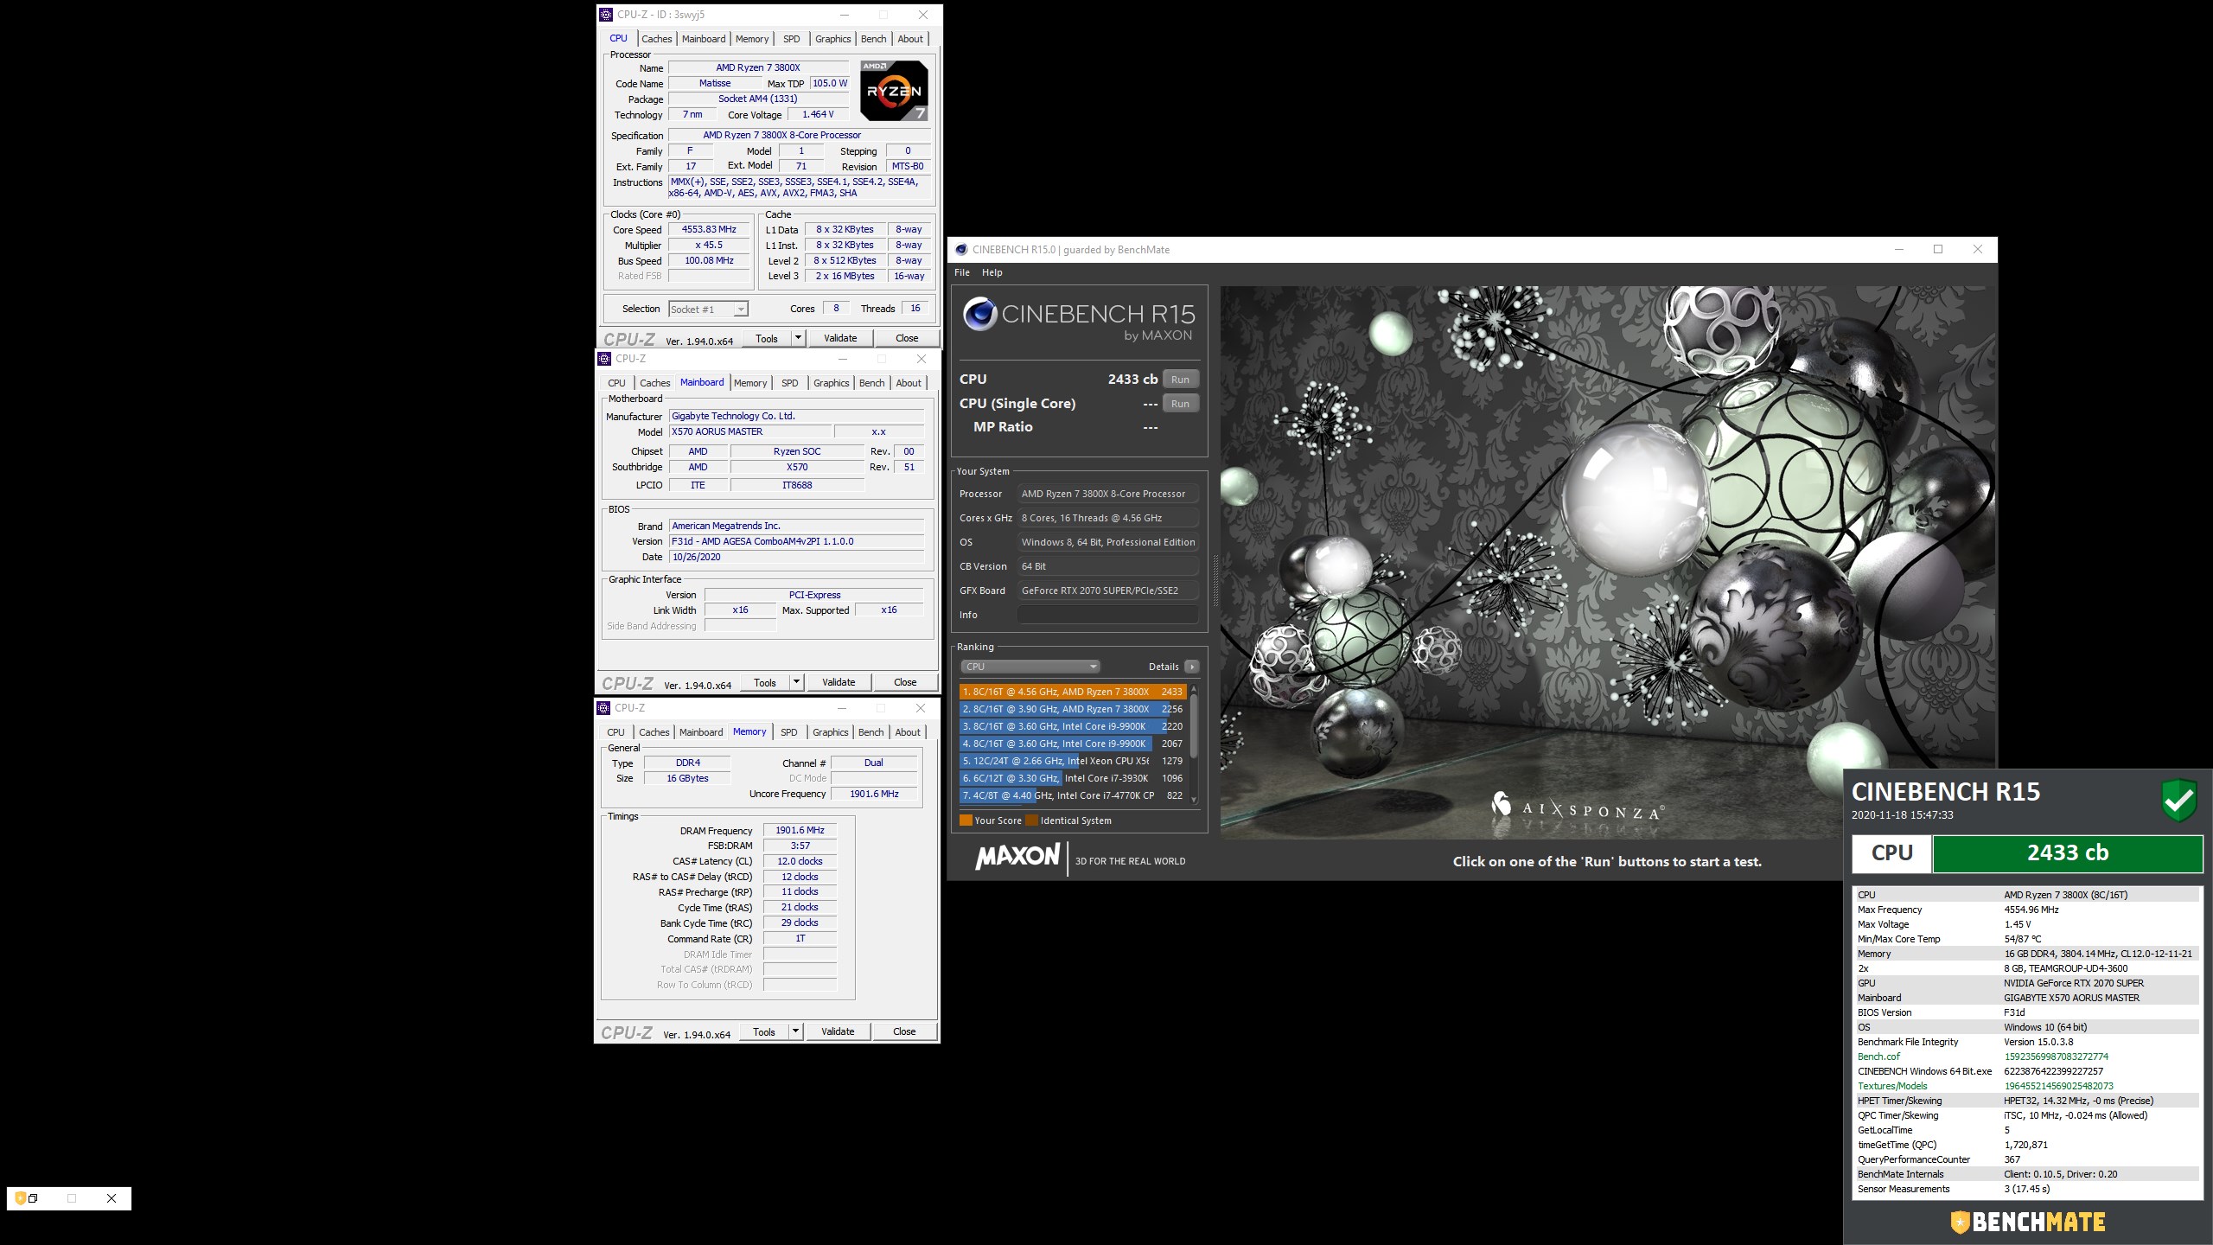
Task: Click the Bench.cof integrity entry in BenchMate
Action: tap(2027, 1057)
